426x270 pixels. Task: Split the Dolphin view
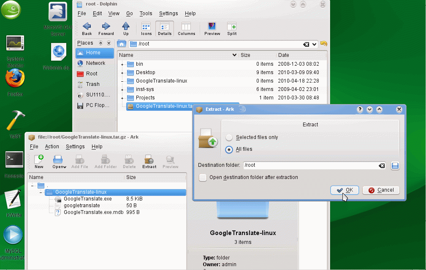click(x=232, y=29)
